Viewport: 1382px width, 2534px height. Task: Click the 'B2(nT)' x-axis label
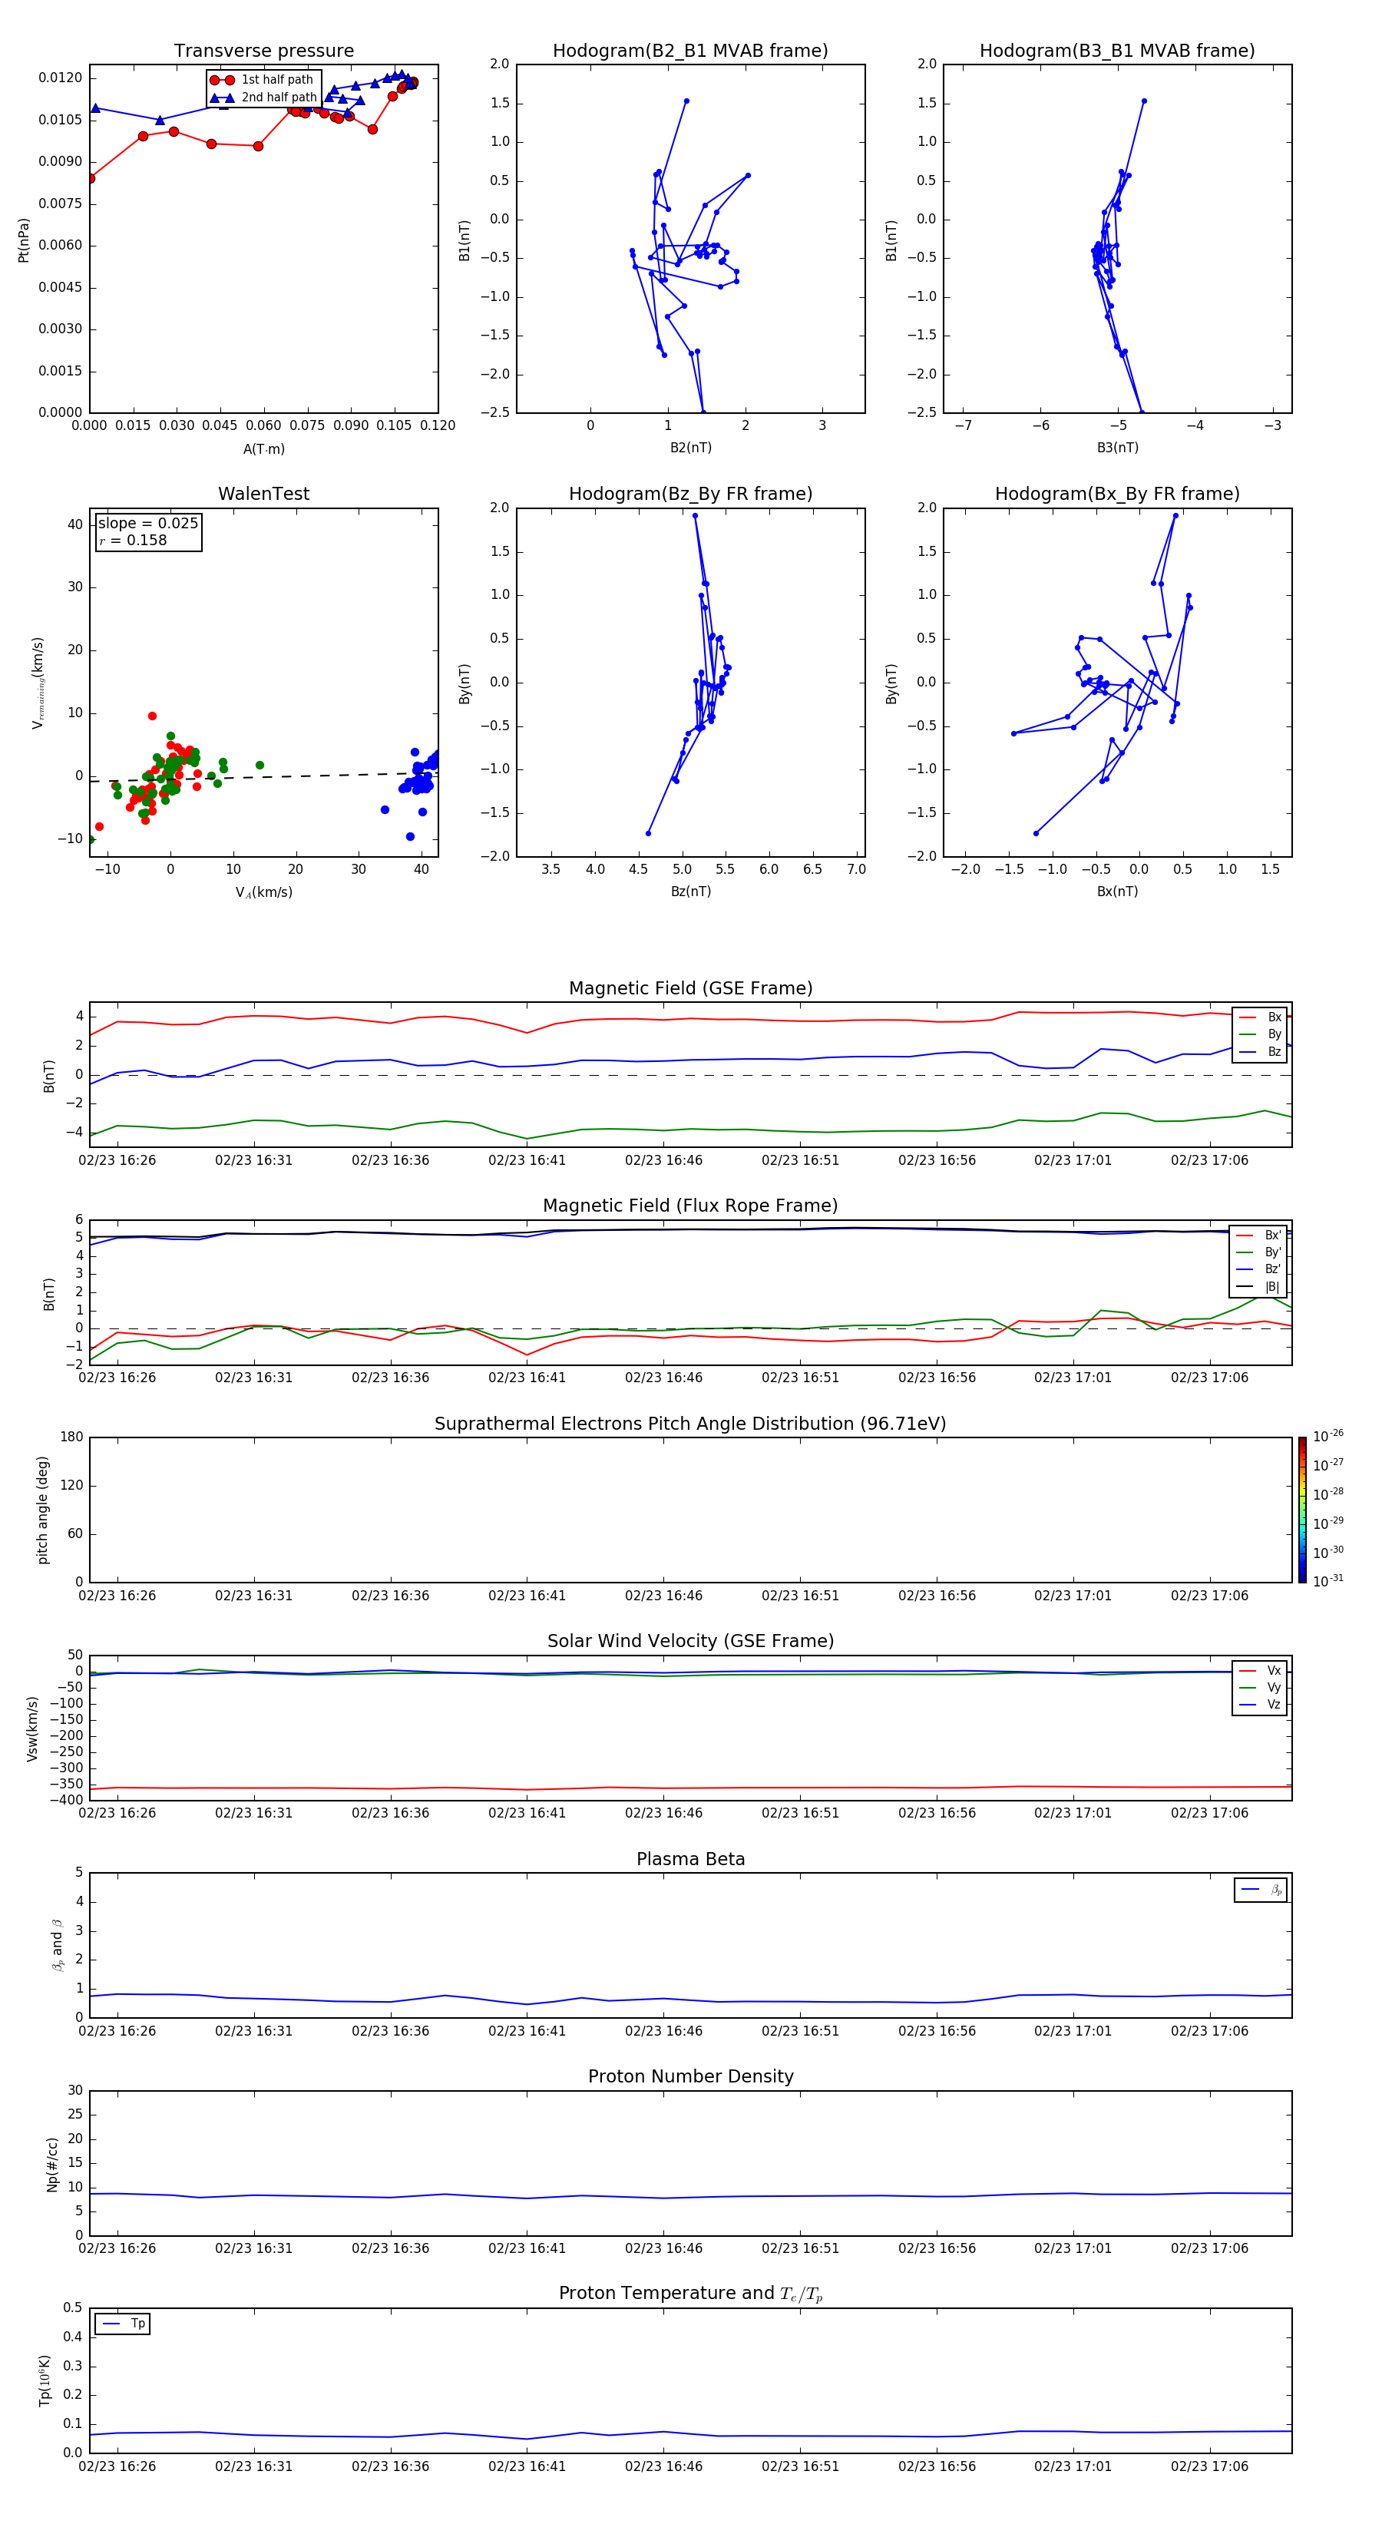690,448
